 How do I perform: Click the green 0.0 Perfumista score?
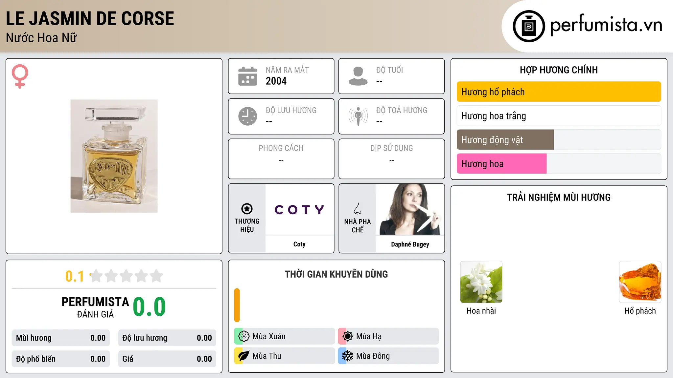(x=149, y=306)
